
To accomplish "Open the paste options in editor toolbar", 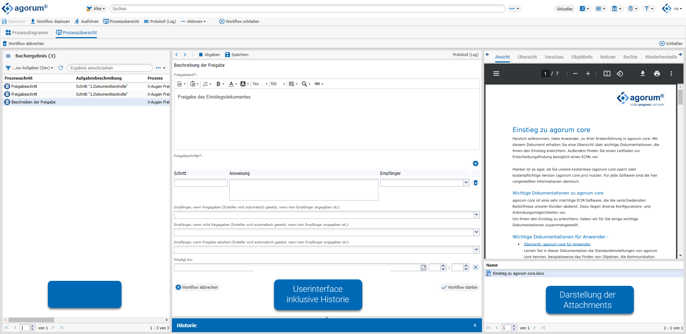I will click(194, 84).
